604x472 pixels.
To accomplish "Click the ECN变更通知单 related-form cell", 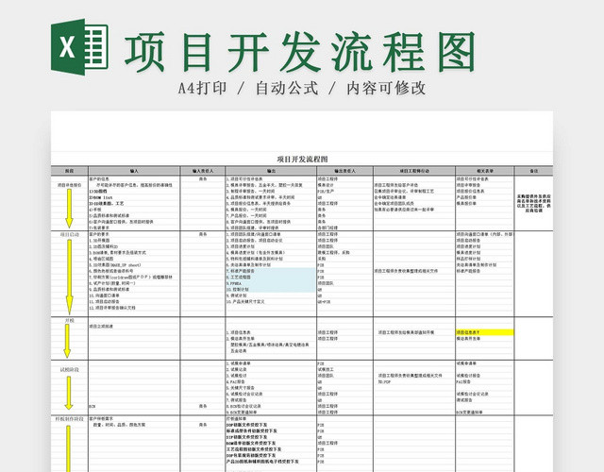I will point(469,413).
